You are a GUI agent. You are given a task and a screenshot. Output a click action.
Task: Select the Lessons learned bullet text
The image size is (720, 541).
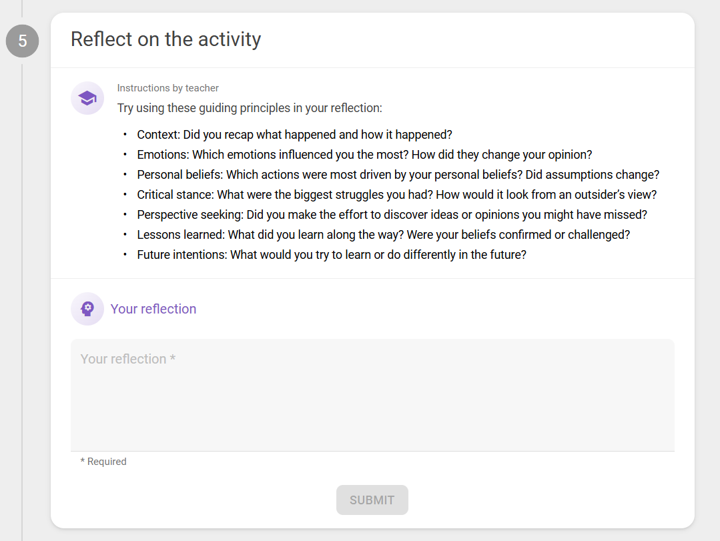[384, 235]
